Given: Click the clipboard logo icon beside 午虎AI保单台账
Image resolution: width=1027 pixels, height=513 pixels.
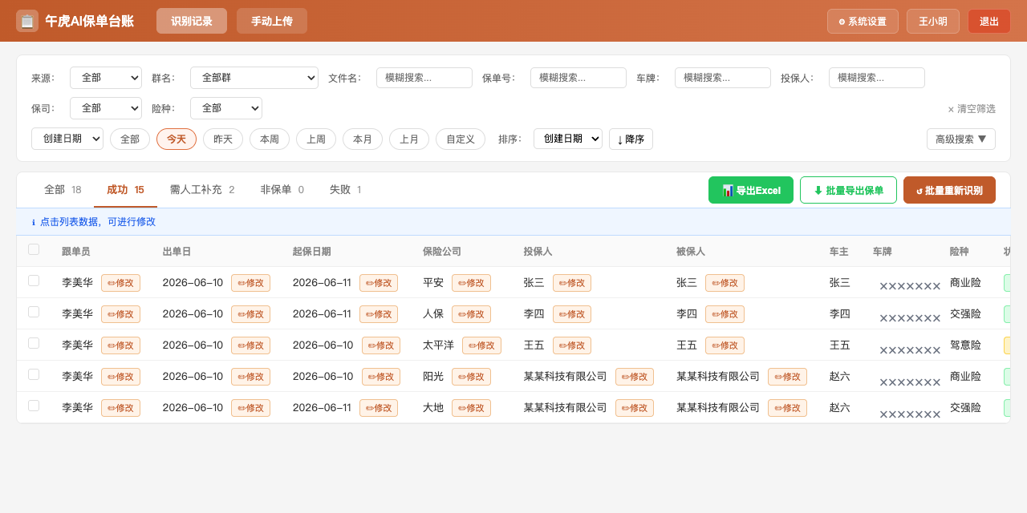Looking at the screenshot, I should pos(27,21).
